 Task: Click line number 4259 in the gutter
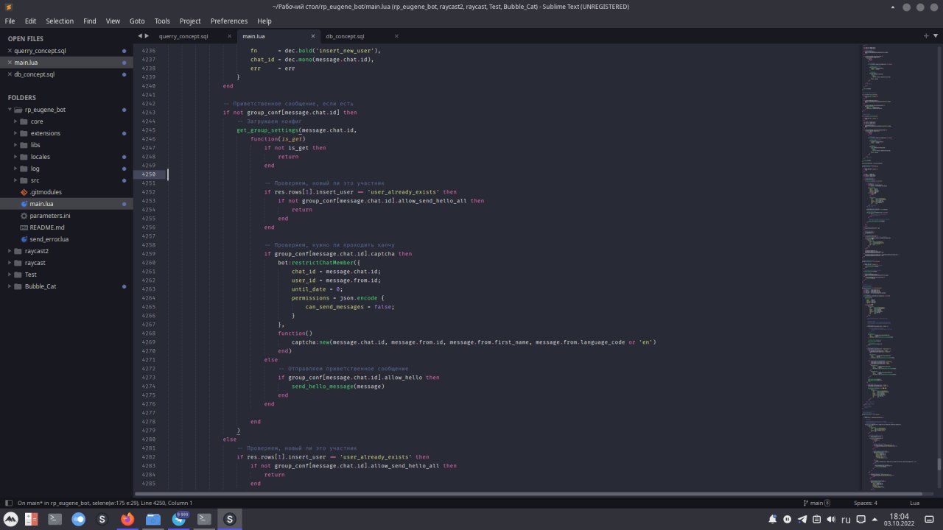tap(147, 254)
